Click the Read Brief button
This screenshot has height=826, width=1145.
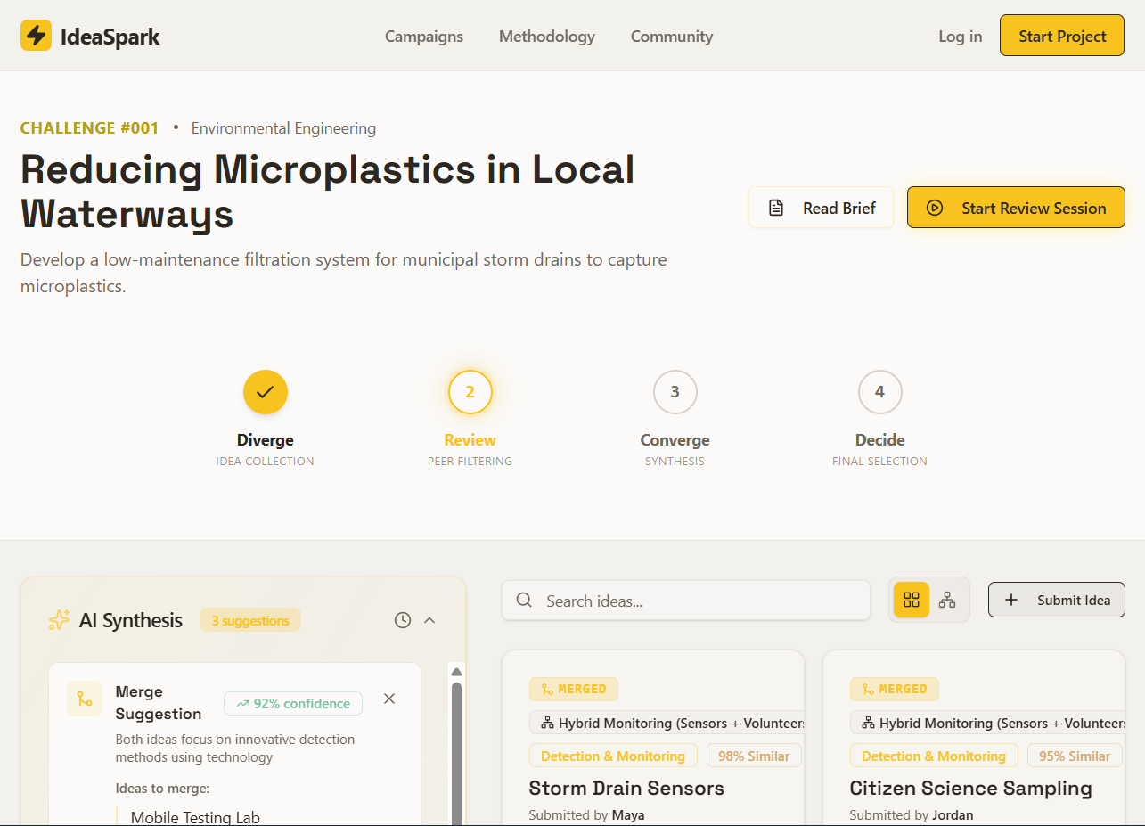821,208
